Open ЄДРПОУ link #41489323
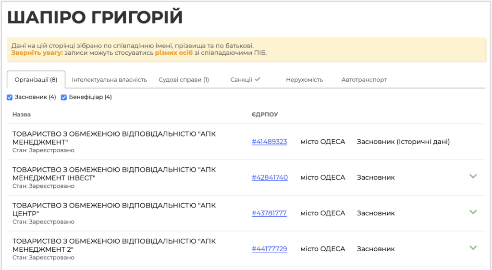This screenshot has height=270, width=492. (x=269, y=142)
